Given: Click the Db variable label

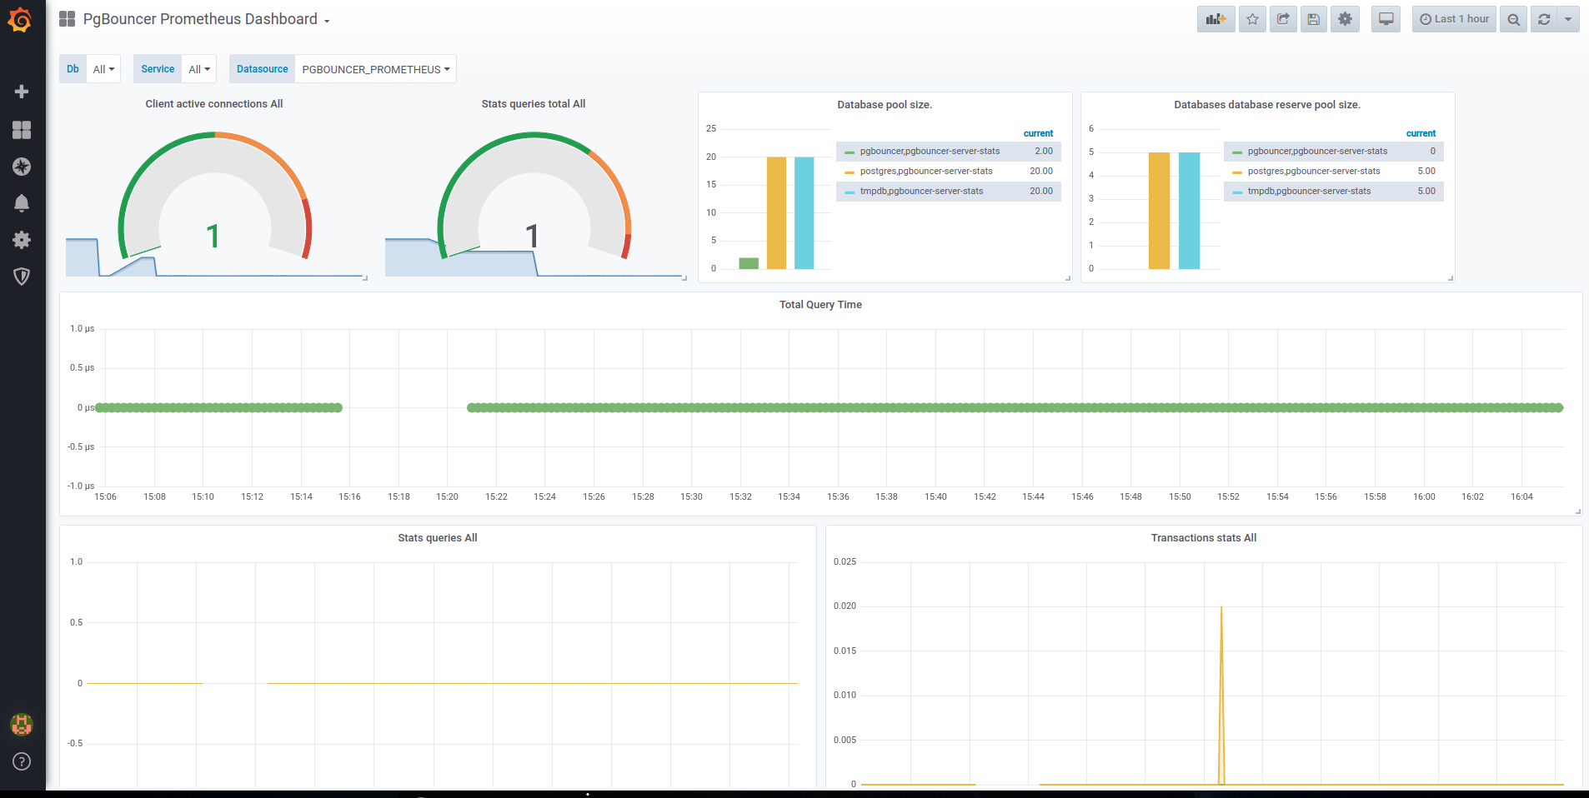Looking at the screenshot, I should pyautogui.click(x=73, y=69).
